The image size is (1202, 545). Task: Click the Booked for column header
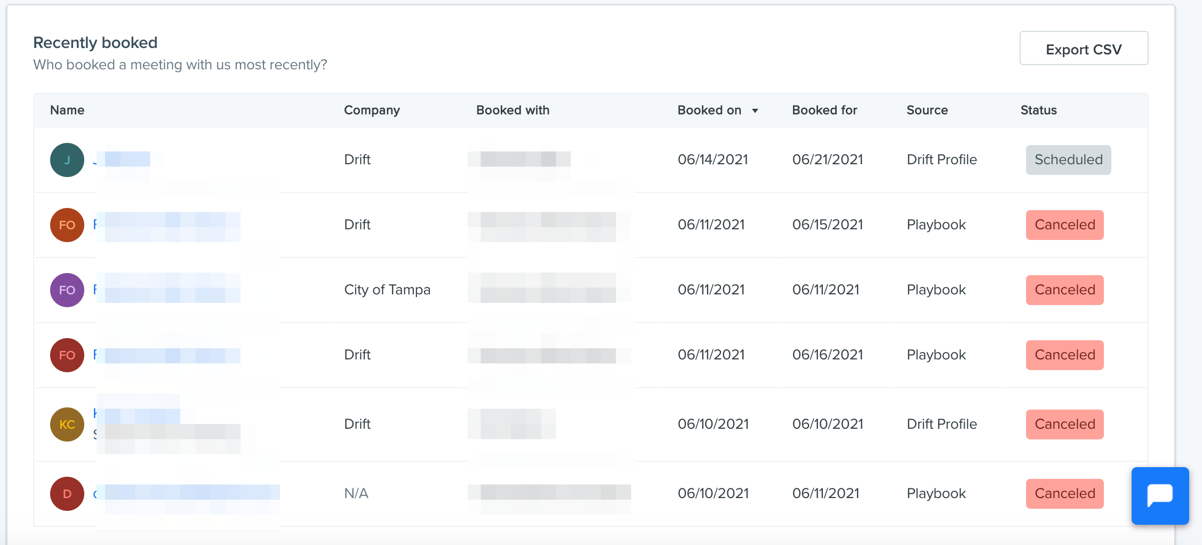(x=824, y=110)
